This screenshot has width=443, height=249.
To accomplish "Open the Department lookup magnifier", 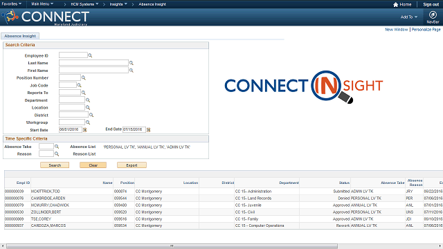I will point(88,100).
